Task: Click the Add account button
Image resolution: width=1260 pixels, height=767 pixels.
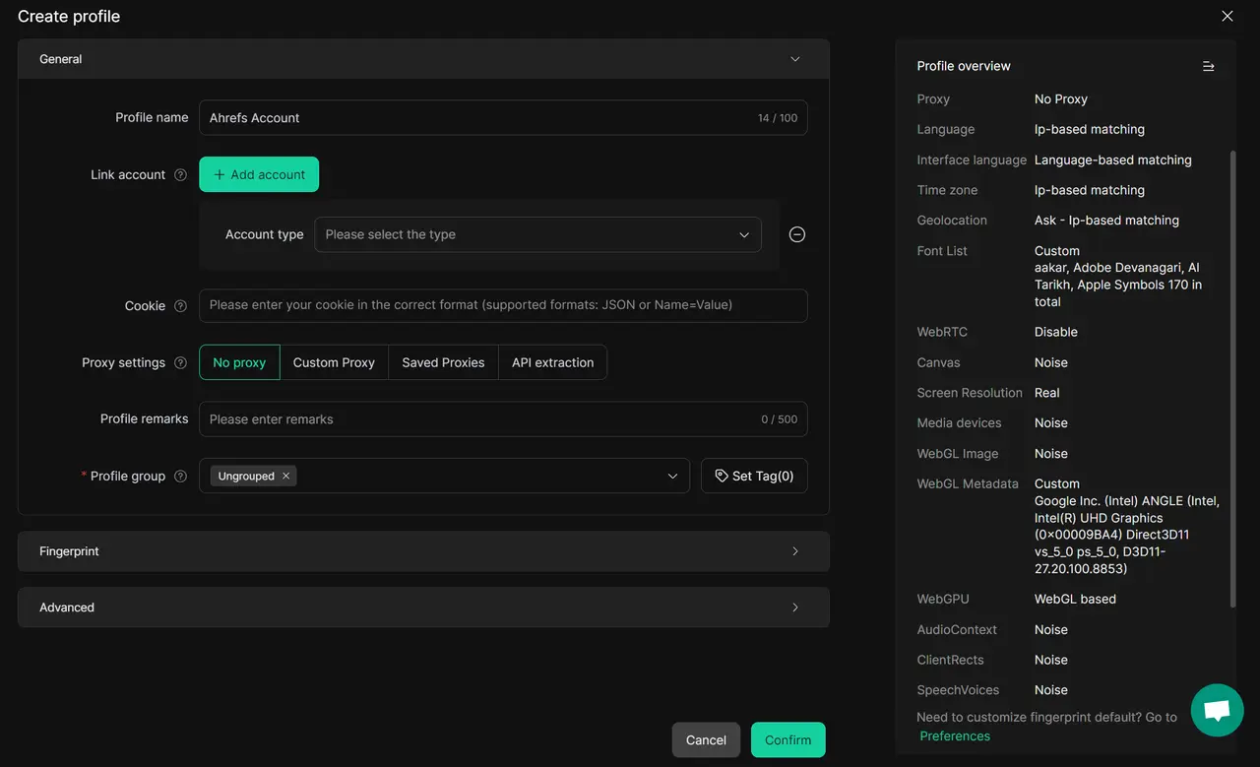Action: pyautogui.click(x=259, y=174)
